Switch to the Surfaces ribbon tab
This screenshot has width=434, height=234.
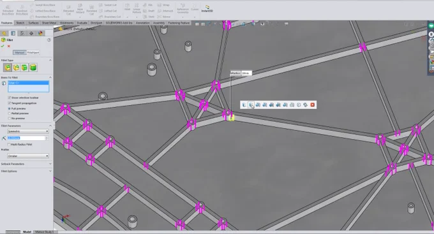(33, 23)
